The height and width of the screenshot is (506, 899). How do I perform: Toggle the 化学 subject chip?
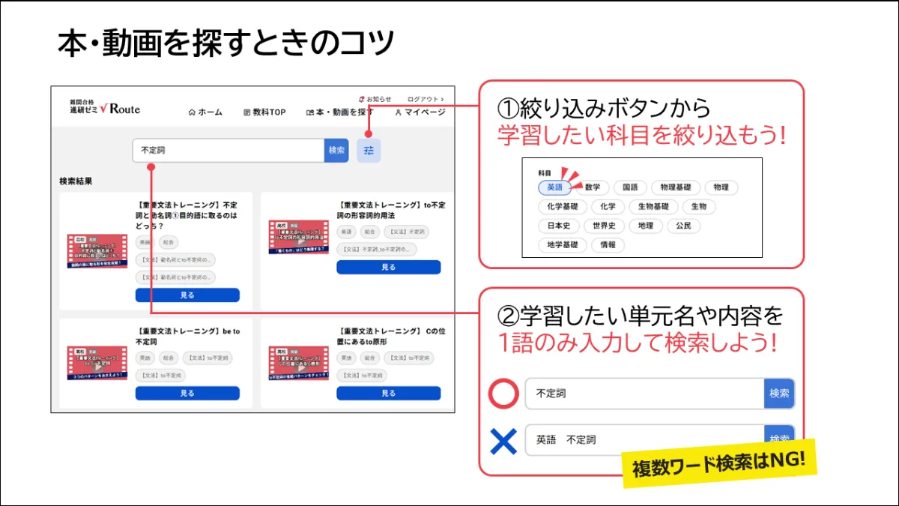608,207
